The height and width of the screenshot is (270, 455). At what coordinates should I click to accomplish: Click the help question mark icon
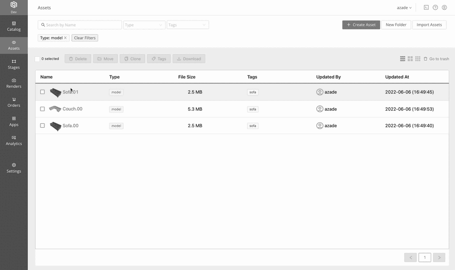click(435, 8)
